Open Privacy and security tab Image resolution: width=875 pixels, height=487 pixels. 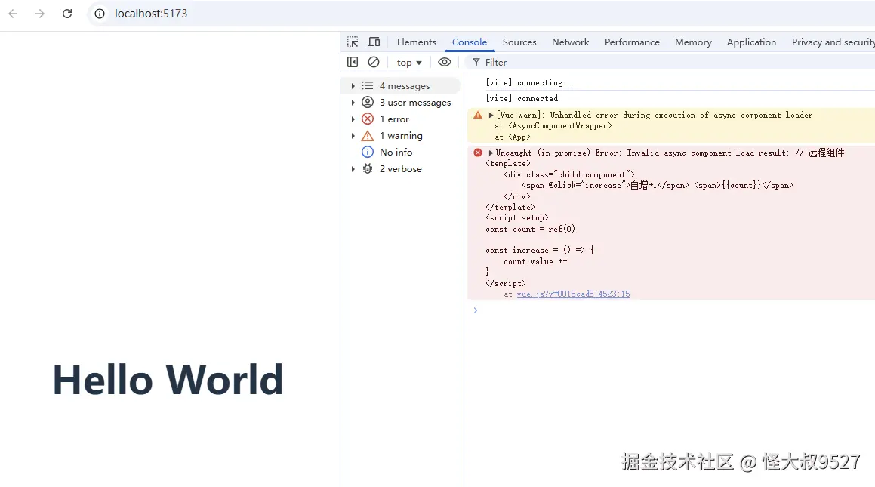833,42
